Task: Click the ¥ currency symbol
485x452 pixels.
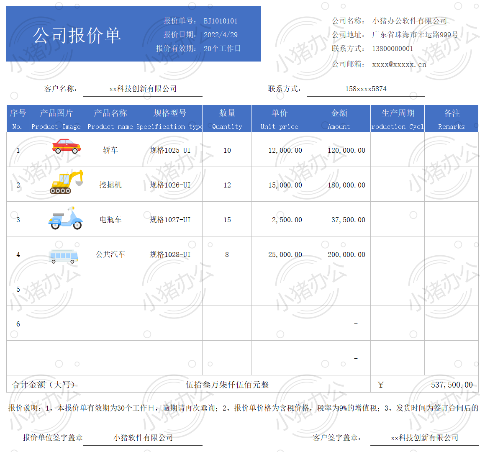Action: coord(381,385)
